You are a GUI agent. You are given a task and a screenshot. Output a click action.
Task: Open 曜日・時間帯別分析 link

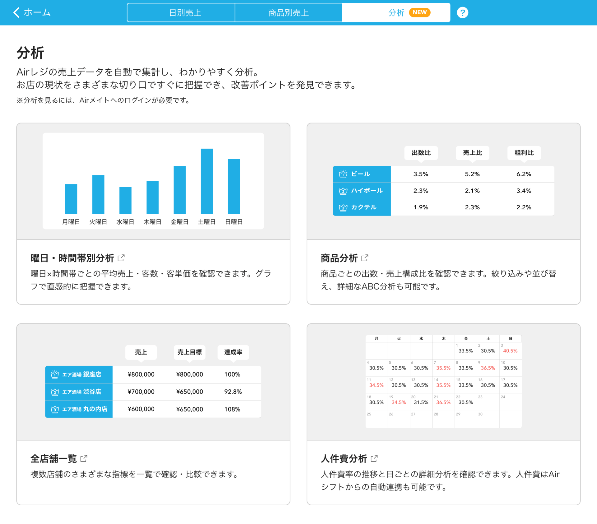[72, 258]
